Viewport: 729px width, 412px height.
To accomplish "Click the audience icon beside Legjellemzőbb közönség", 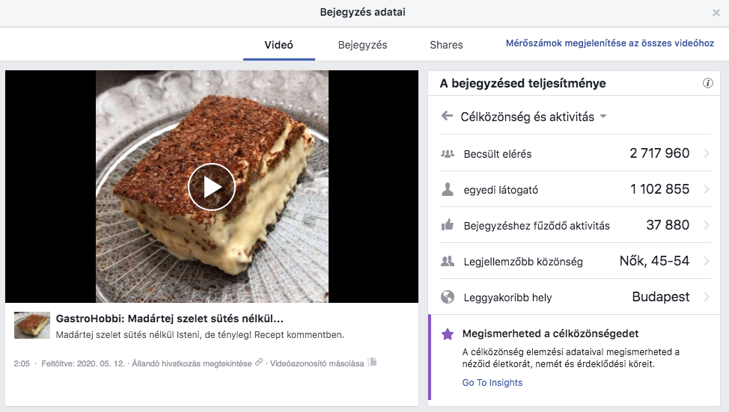I will pos(448,261).
